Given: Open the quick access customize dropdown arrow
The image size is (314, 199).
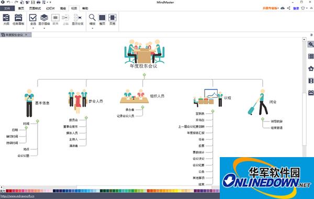Looking at the screenshot, I should click(x=50, y=2).
